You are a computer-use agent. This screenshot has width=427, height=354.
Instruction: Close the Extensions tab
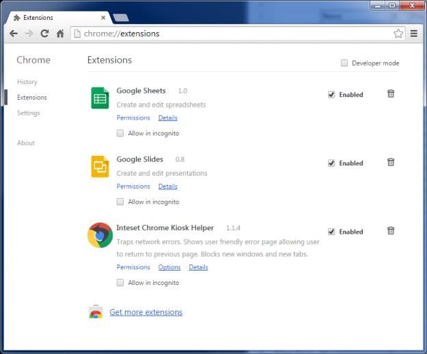pos(103,18)
